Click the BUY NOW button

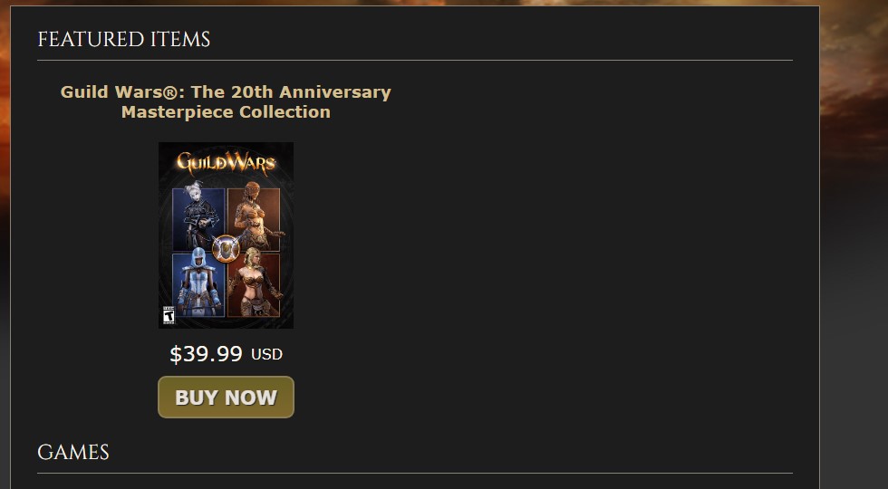pyautogui.click(x=226, y=398)
